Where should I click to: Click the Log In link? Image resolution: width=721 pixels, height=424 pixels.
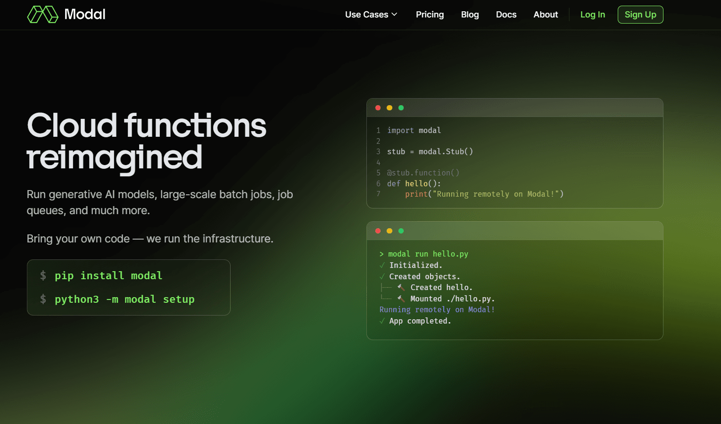tap(592, 15)
